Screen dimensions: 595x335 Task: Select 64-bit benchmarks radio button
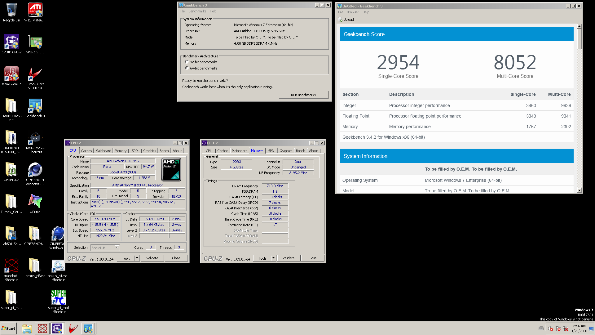(x=187, y=68)
